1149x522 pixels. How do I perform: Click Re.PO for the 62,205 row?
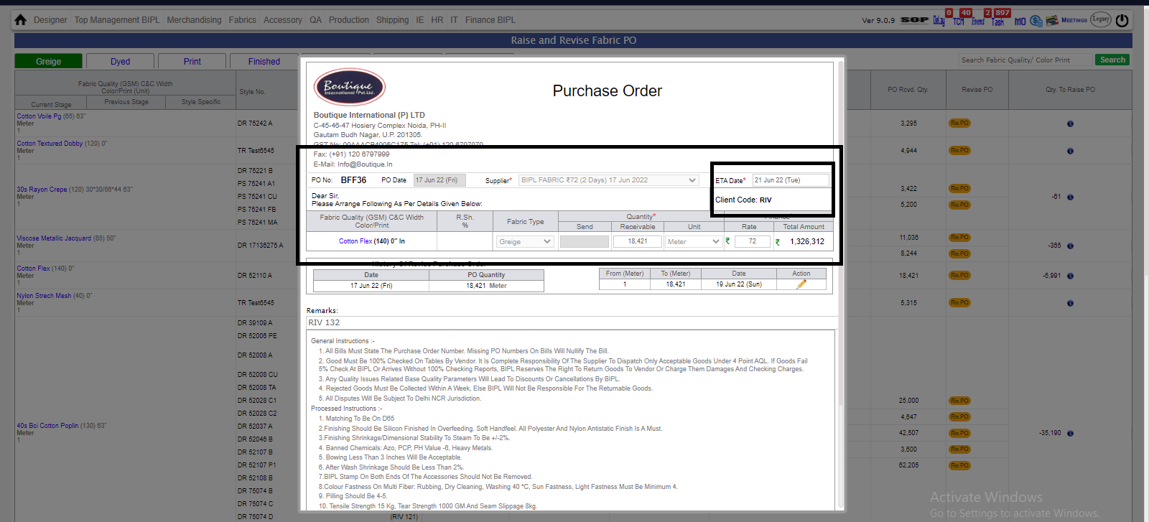959,465
